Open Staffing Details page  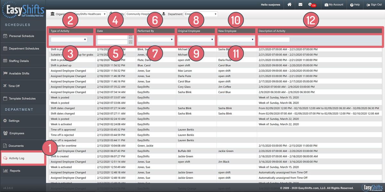click(x=23, y=61)
